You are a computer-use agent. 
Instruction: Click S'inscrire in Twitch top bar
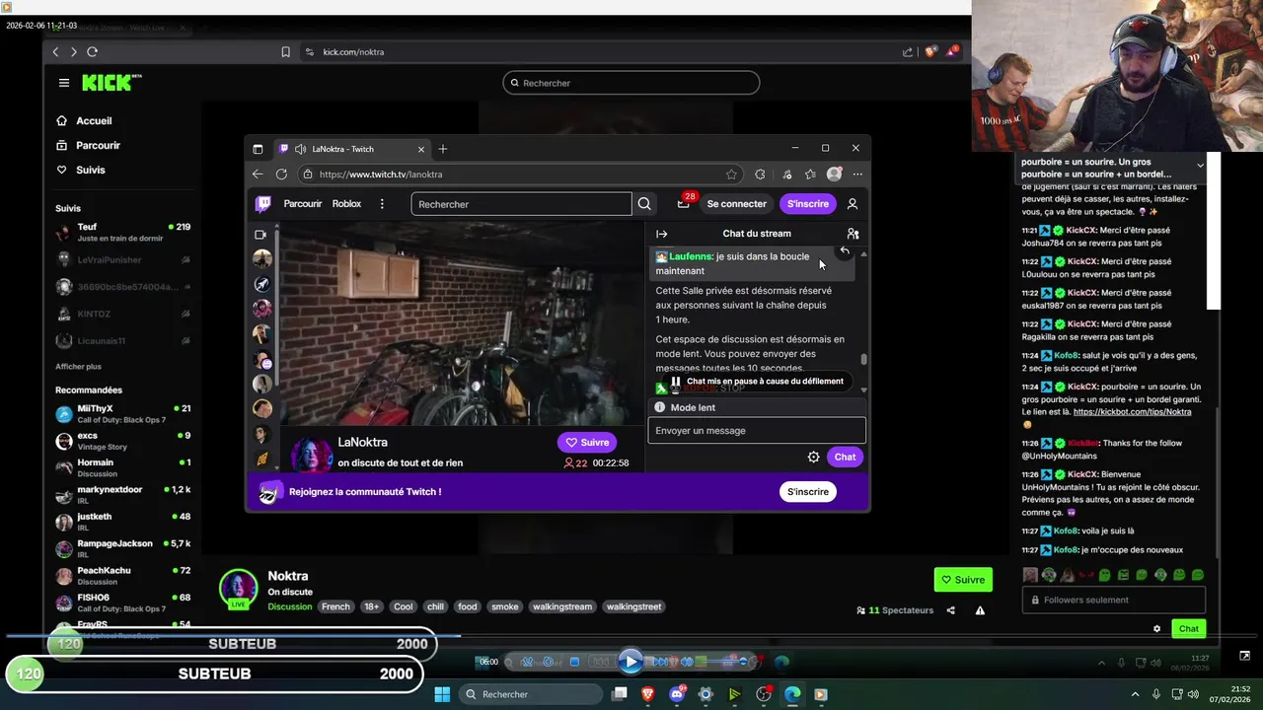[x=808, y=204]
